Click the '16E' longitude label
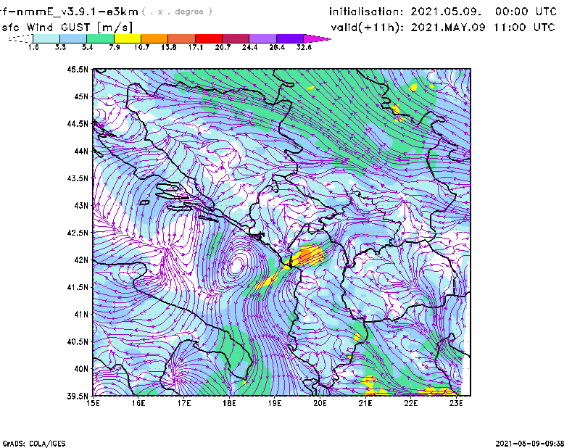 coord(138,403)
